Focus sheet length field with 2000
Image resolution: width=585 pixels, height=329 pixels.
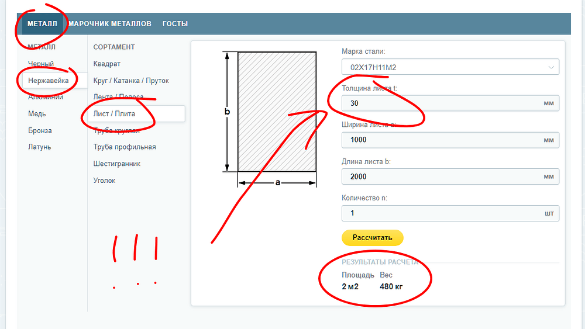[x=450, y=176]
